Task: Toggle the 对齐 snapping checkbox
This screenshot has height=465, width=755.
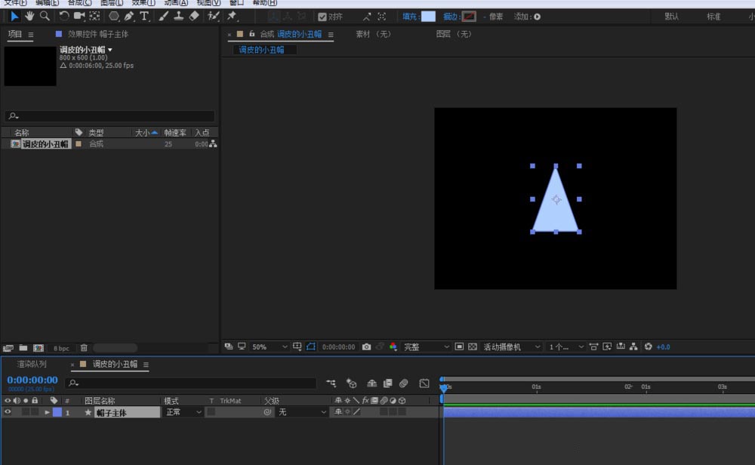Action: (x=322, y=17)
